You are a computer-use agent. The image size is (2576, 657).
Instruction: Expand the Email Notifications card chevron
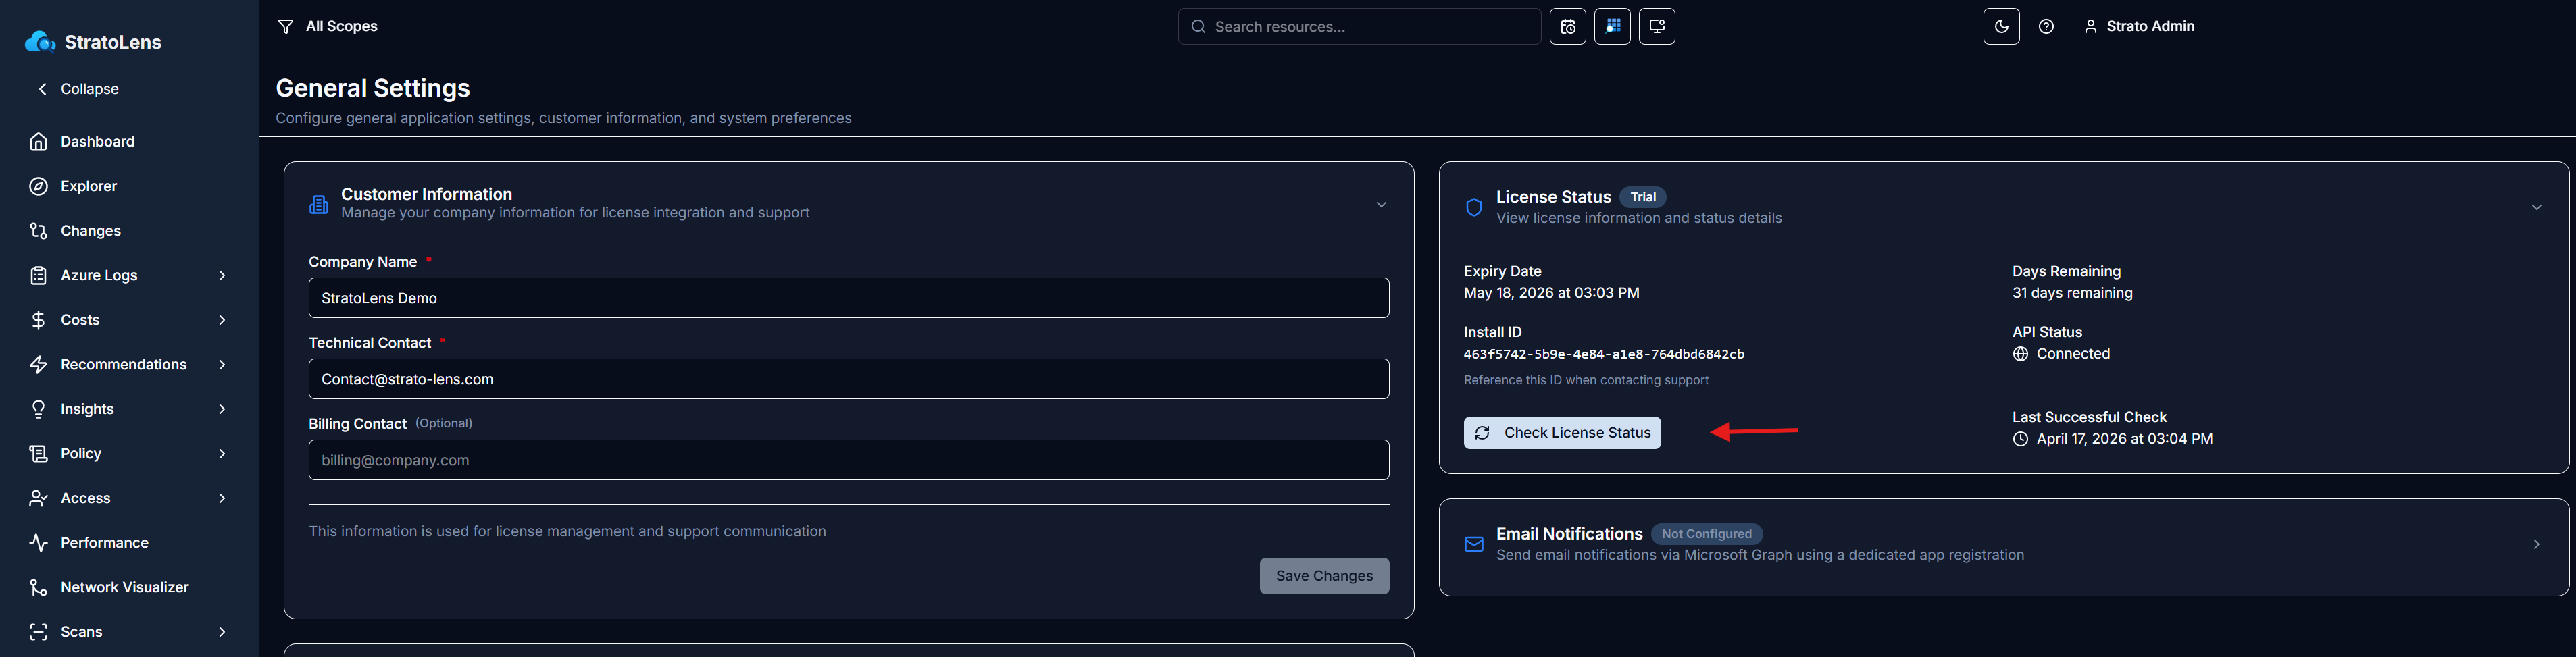coord(2536,544)
